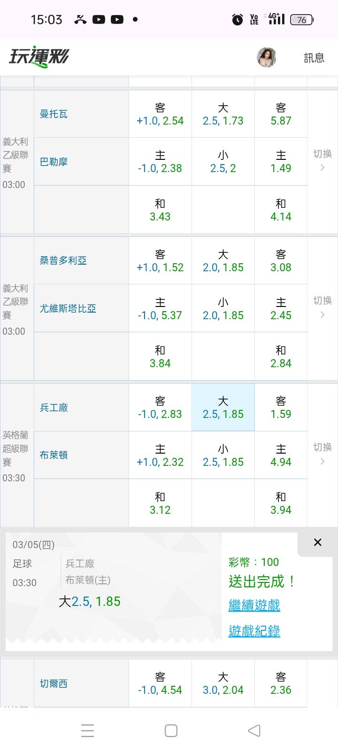Pick 主 1.49 for 巴勒摩
Image resolution: width=338 pixels, height=754 pixels.
pyautogui.click(x=281, y=162)
